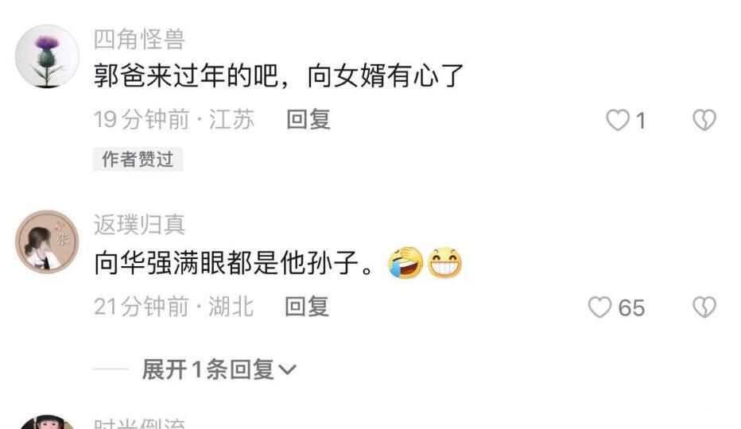Click the like count 65

[x=631, y=308]
